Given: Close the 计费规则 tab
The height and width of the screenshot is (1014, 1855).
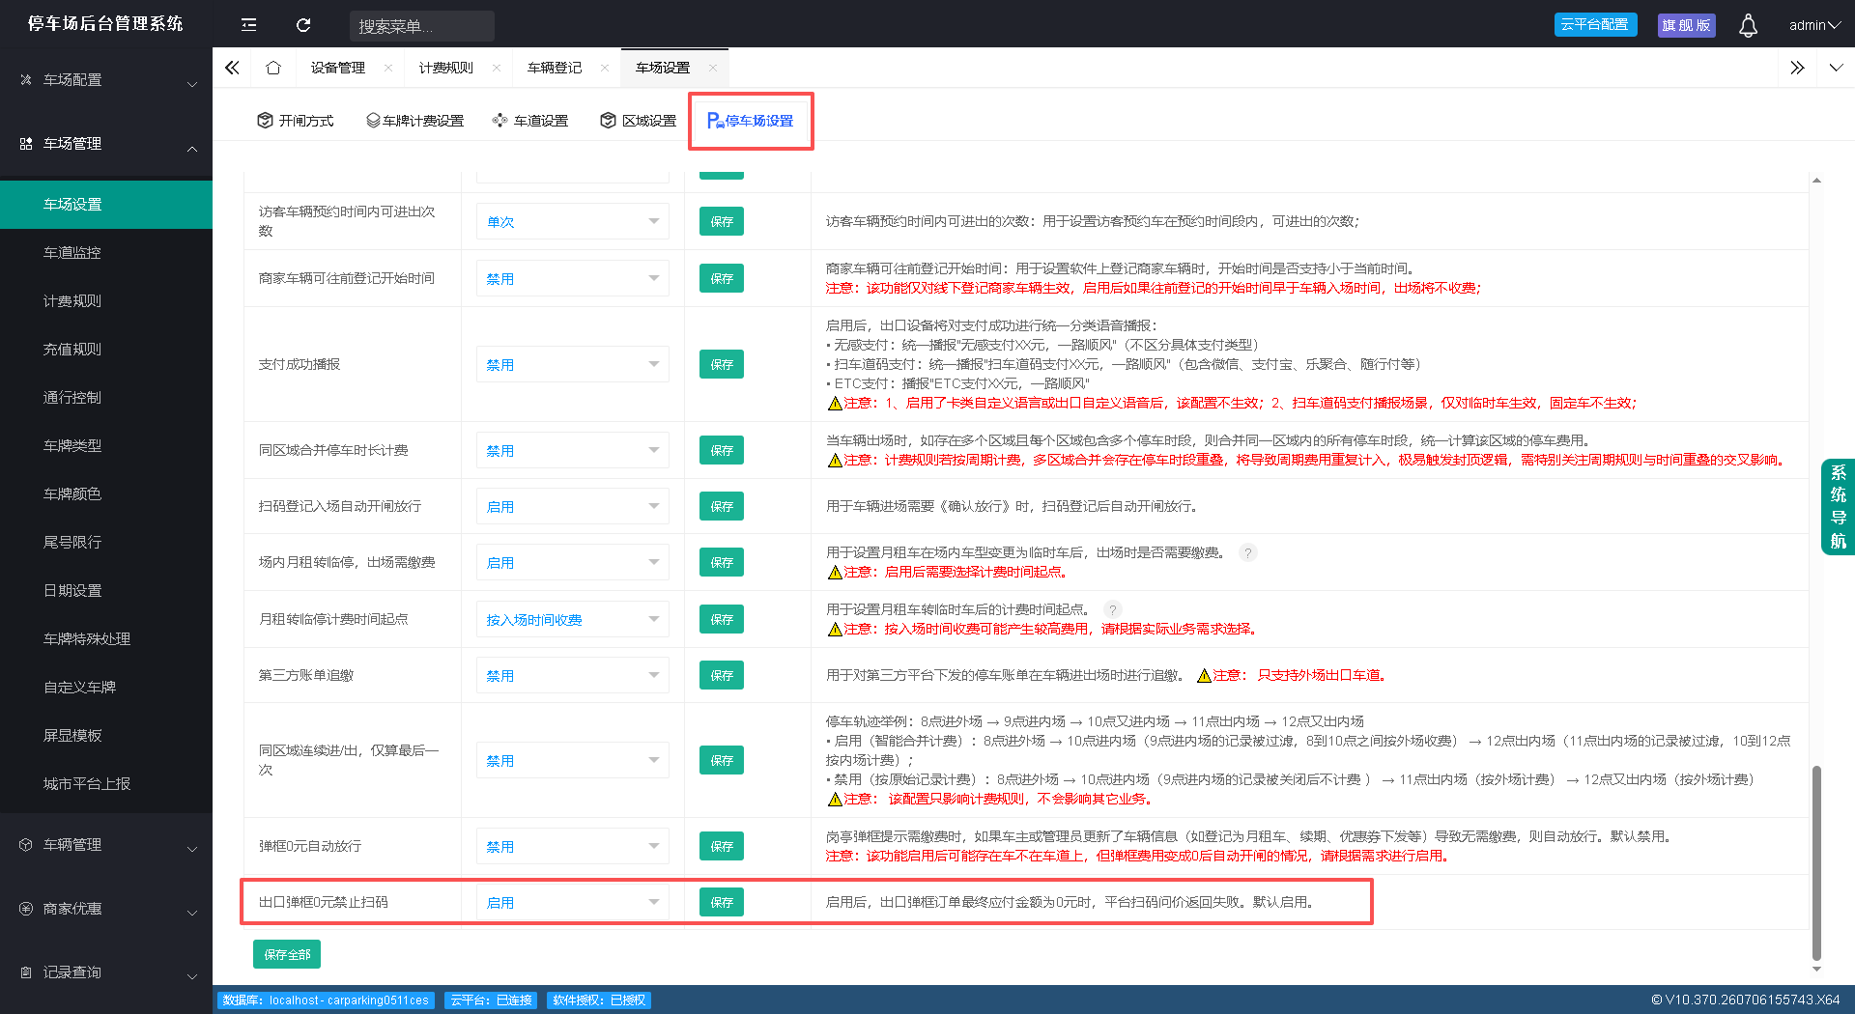Looking at the screenshot, I should [497, 68].
